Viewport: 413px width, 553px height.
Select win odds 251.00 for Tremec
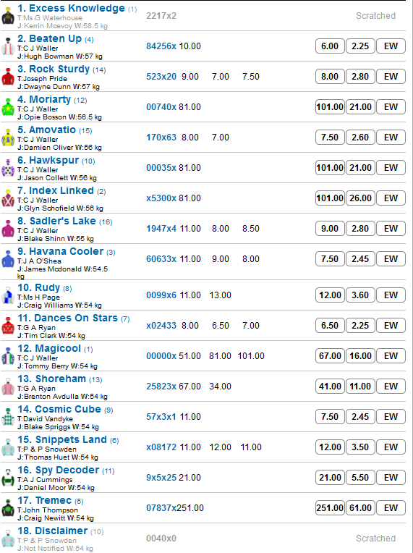point(330,508)
